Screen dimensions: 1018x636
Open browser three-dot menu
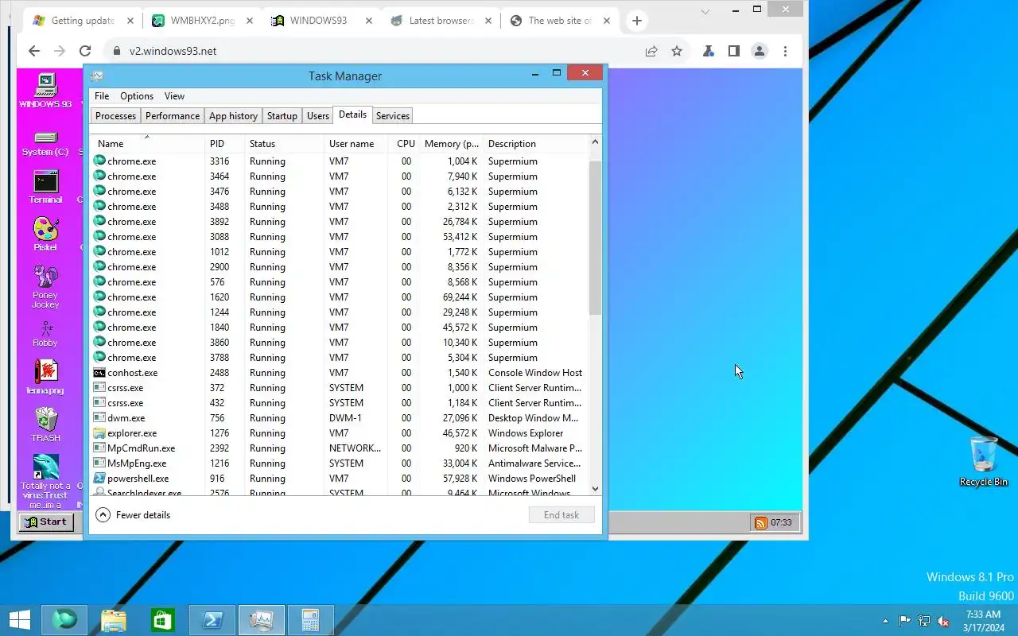point(785,51)
